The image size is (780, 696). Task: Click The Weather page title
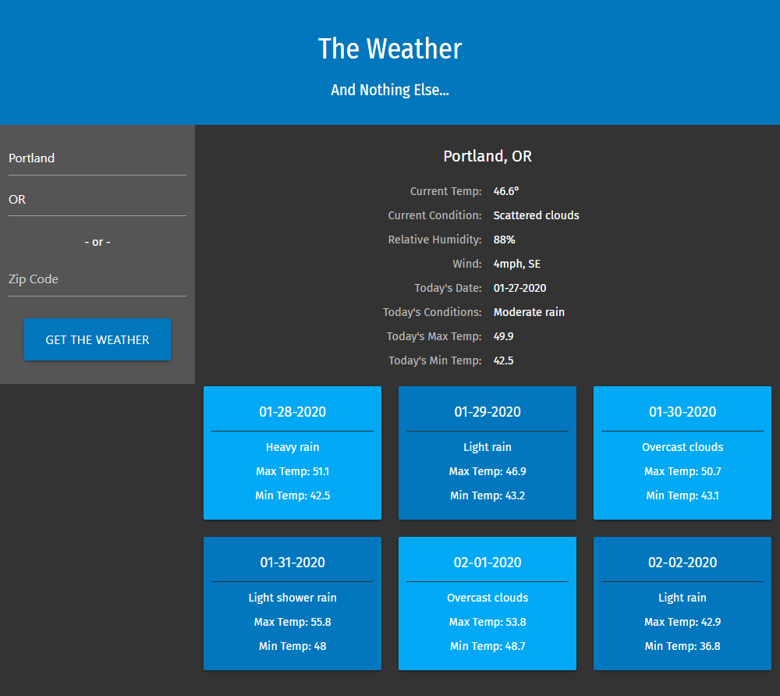(390, 48)
